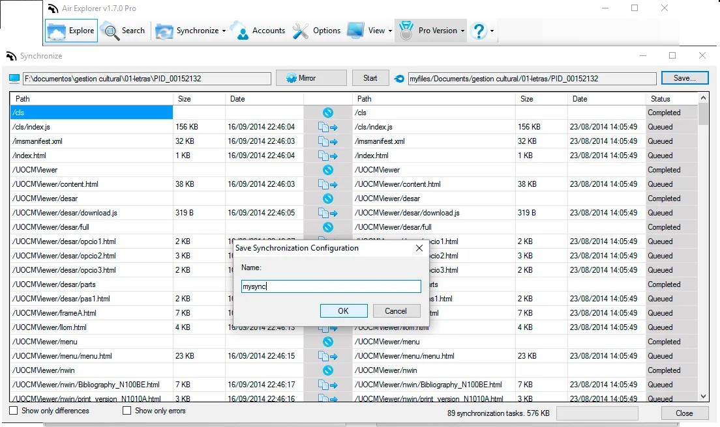Click the cloud destination account icon
Screen dimensions: 720x427
(399, 79)
